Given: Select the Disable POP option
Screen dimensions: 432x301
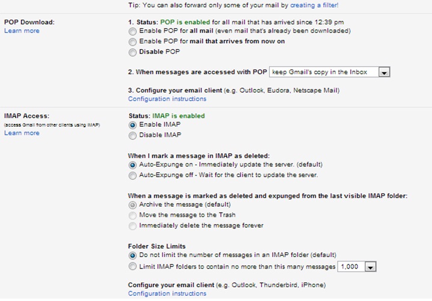Looking at the screenshot, I should [x=132, y=52].
